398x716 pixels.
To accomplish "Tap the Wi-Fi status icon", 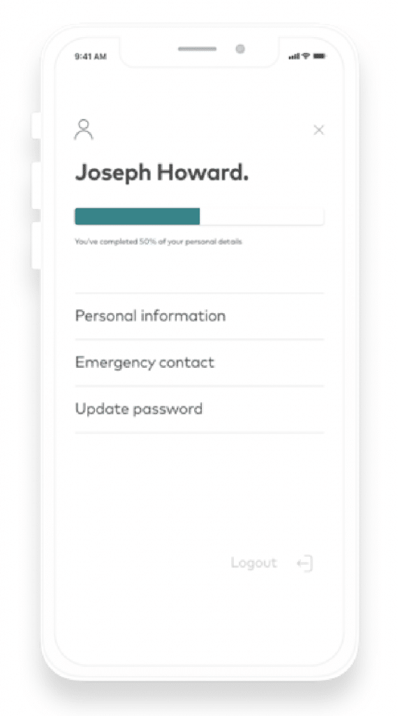I will click(x=307, y=56).
